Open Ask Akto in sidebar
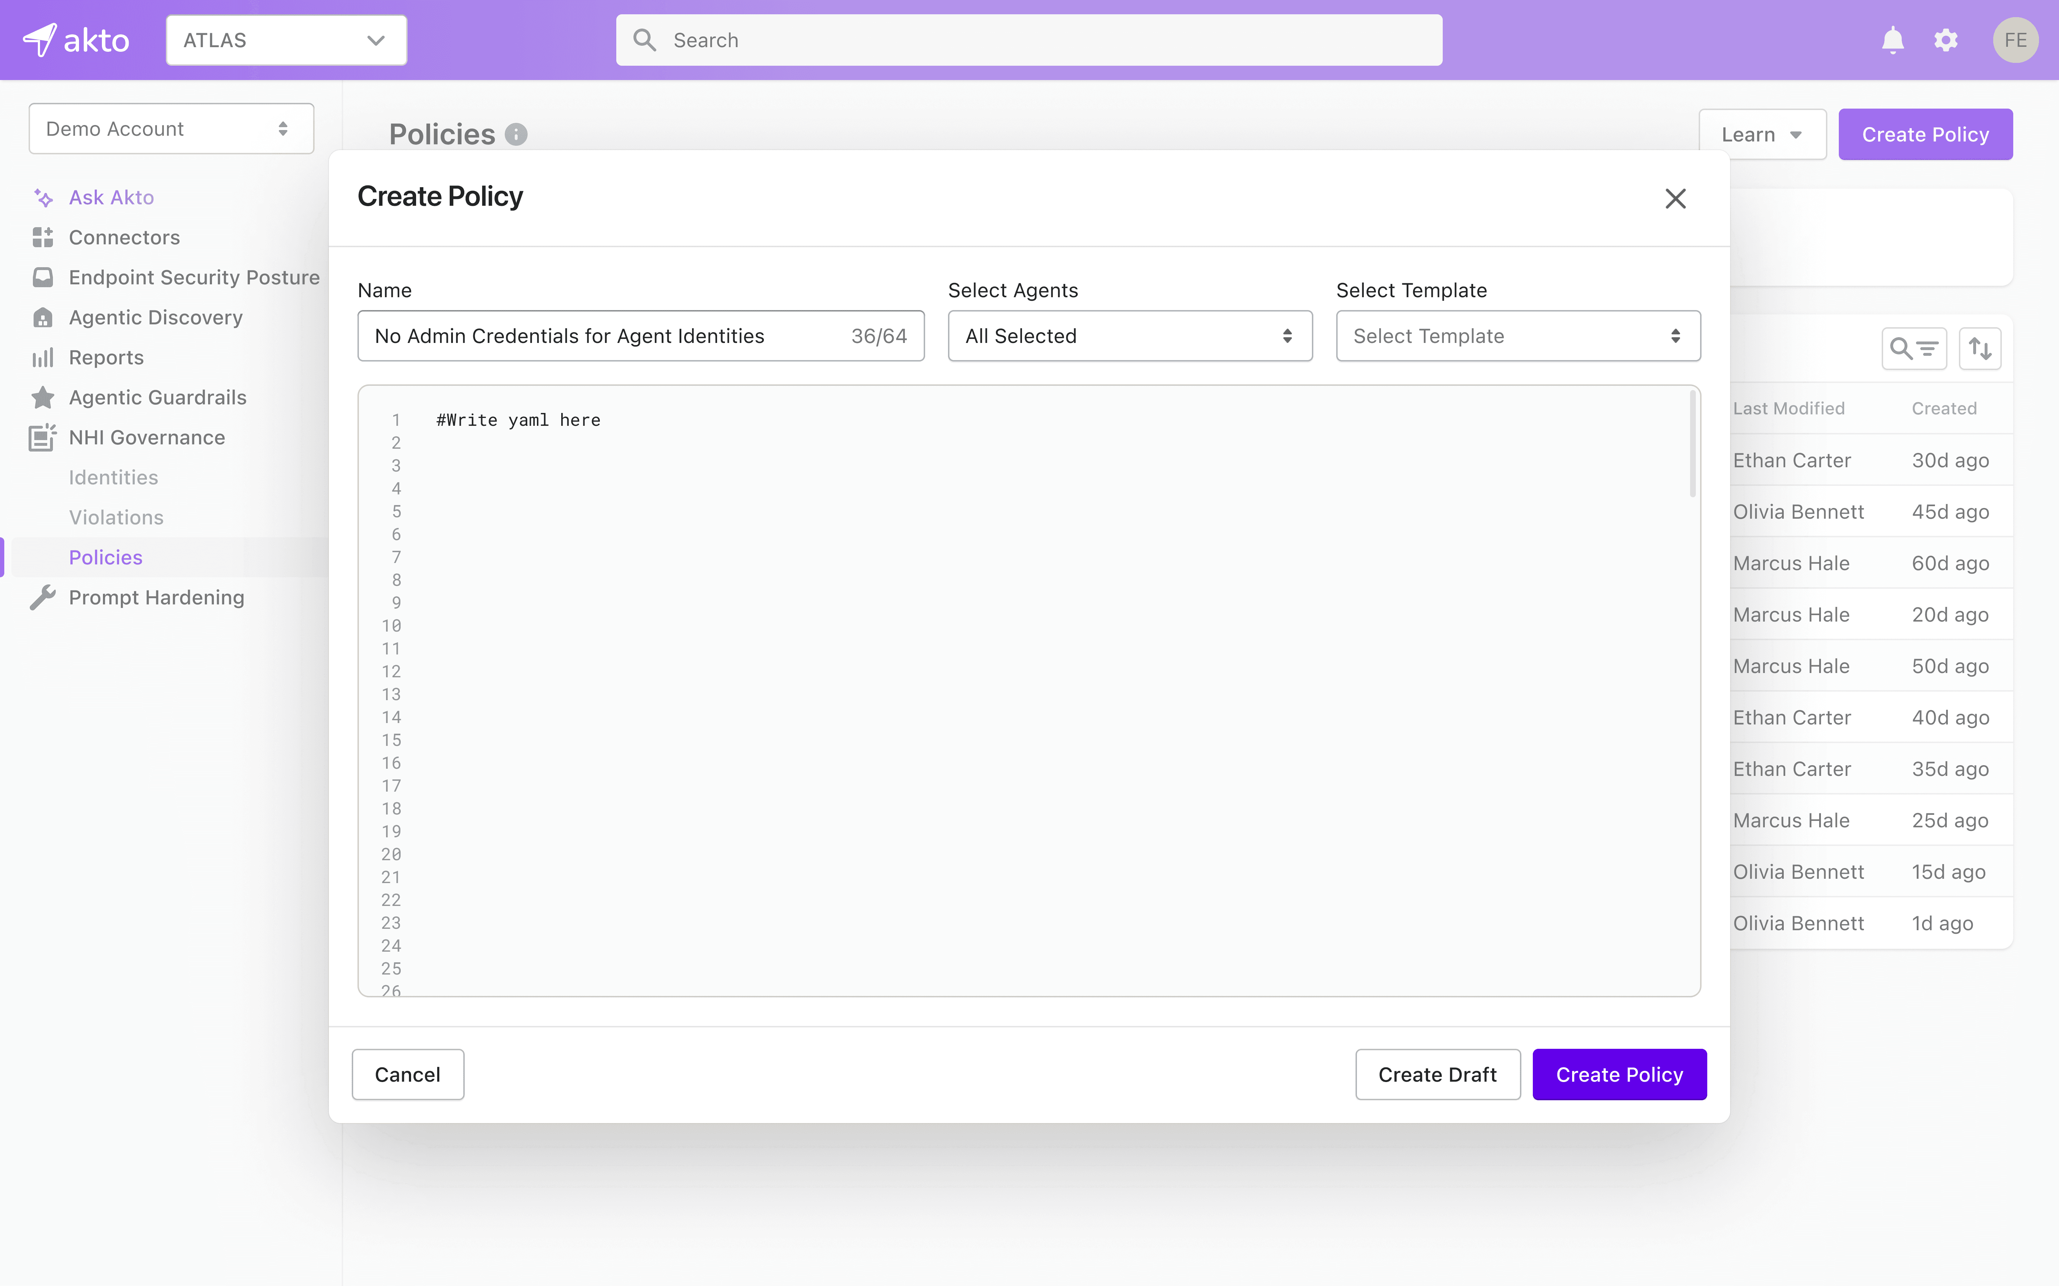 112,197
